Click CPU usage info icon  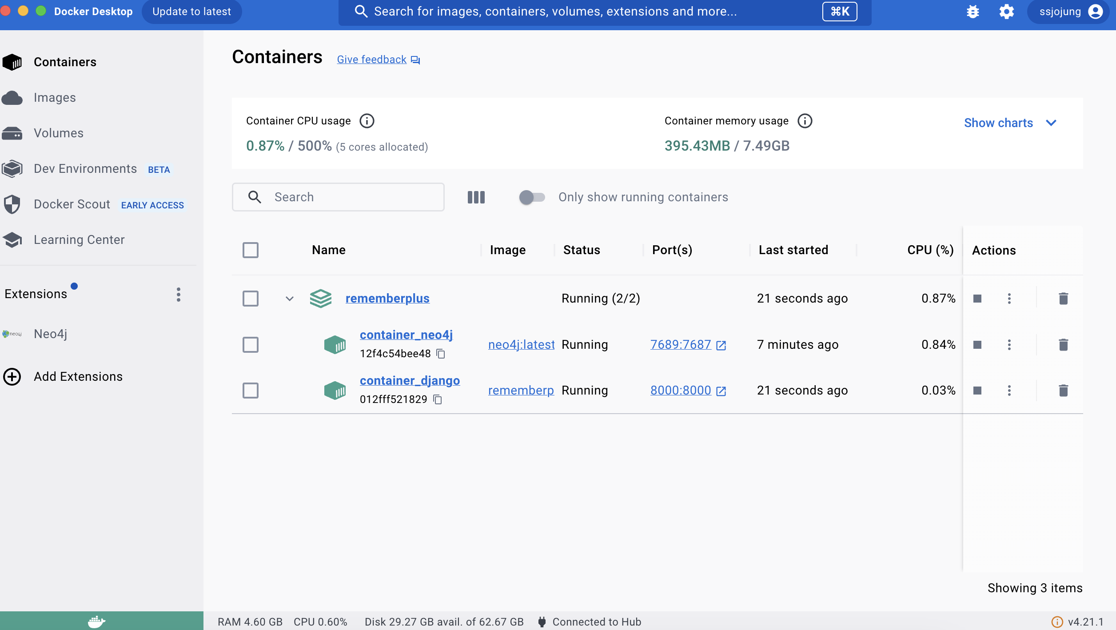click(x=367, y=121)
